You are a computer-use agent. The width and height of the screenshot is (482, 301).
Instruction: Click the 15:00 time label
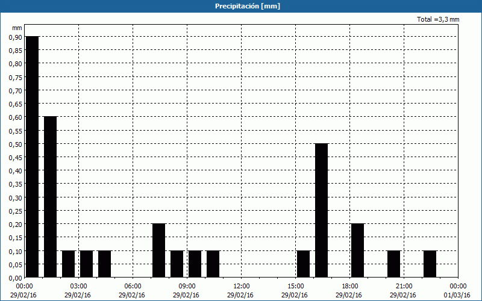click(x=295, y=287)
